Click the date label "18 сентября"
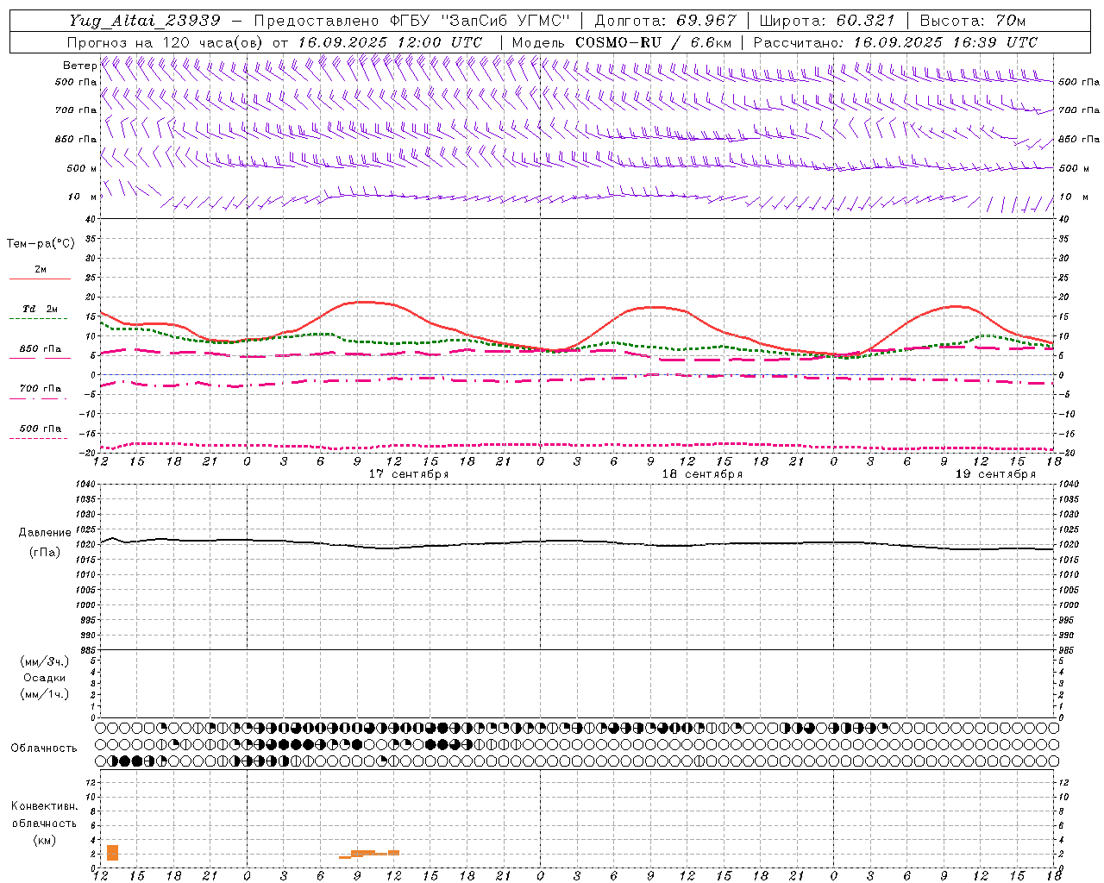 point(702,474)
